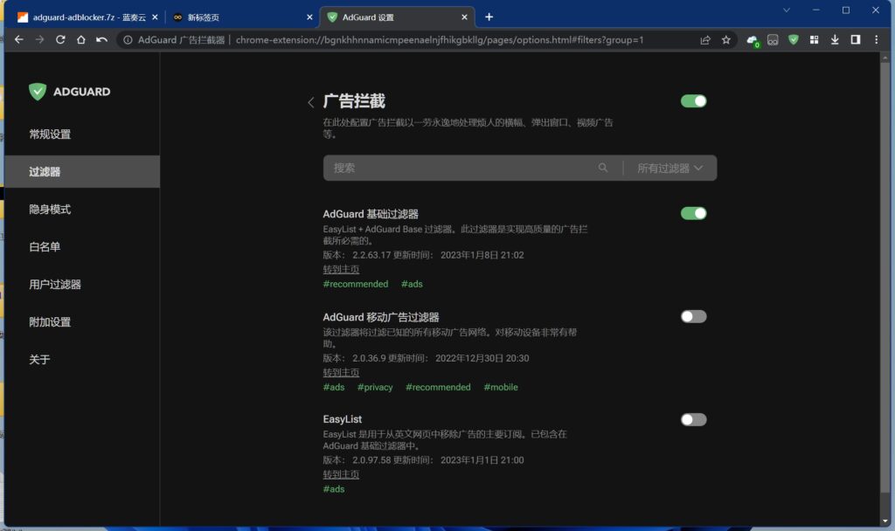Open 转到主页 link for AdGuard 移动广告过滤器
Viewport: 895px width, 531px height.
[341, 372]
